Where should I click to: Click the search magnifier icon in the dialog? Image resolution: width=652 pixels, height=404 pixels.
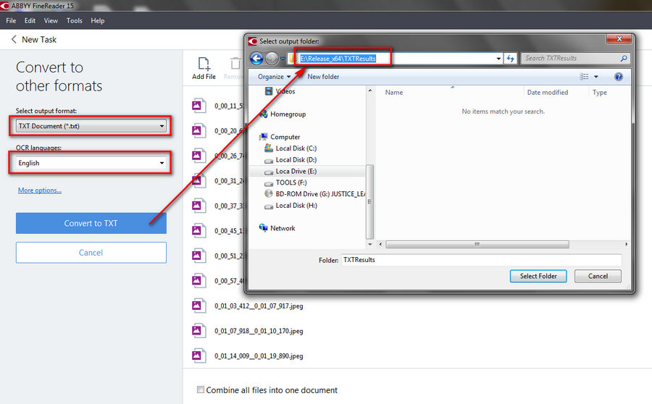click(x=623, y=59)
